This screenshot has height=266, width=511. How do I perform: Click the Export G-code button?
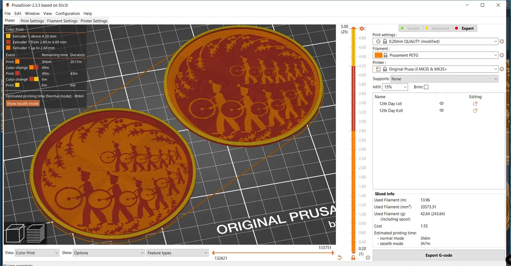point(439,255)
